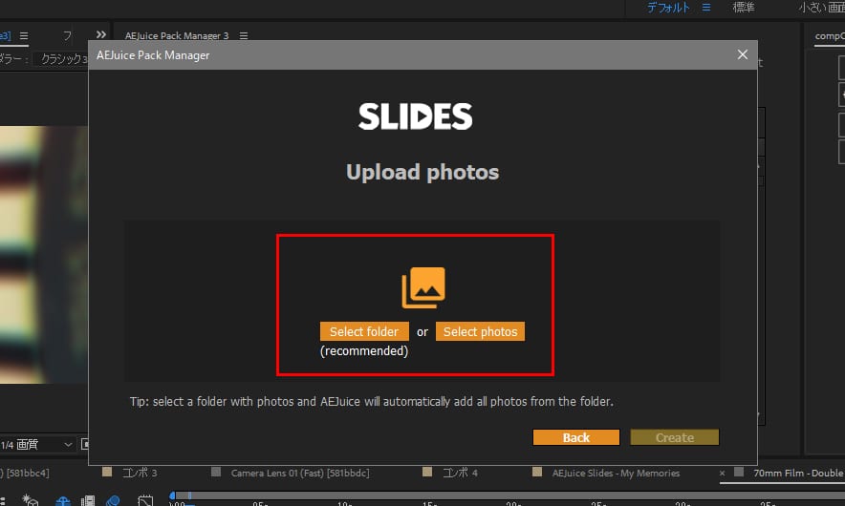The width and height of the screenshot is (845, 506).
Task: Select the AEJuice Pack Manager 3 panel tab
Action: point(177,35)
